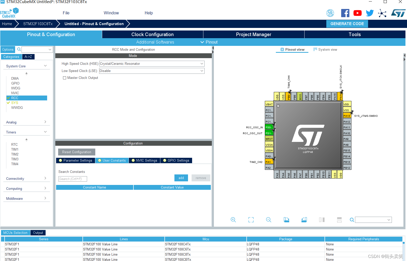Fit the chip view to the window
Image resolution: width=407 pixels, height=261 pixels.
[251, 220]
